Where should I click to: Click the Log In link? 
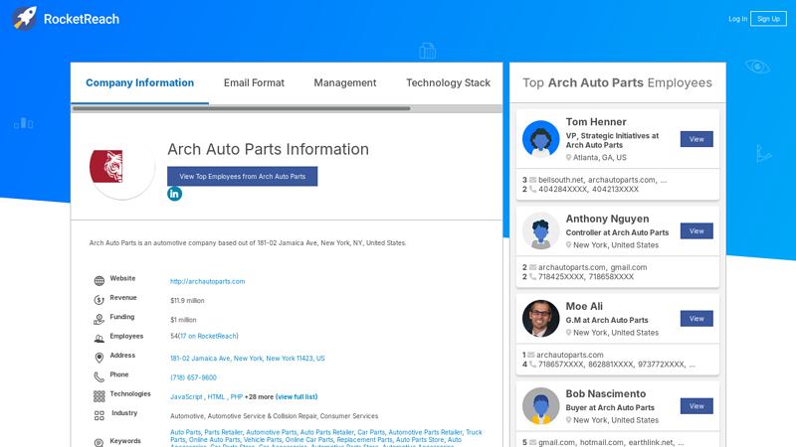pyautogui.click(x=737, y=19)
